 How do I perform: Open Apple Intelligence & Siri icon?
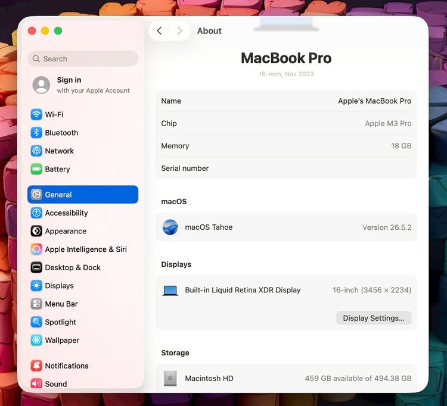[36, 249]
